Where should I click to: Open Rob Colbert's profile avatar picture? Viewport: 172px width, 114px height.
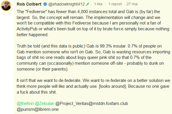click(x=6, y=6)
